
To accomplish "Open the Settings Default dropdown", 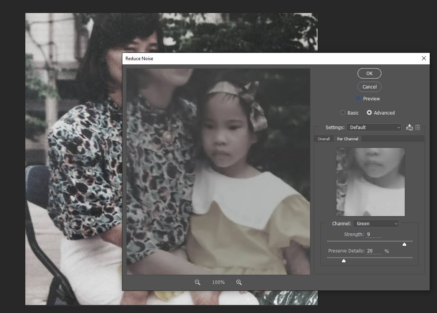I will click(x=374, y=127).
